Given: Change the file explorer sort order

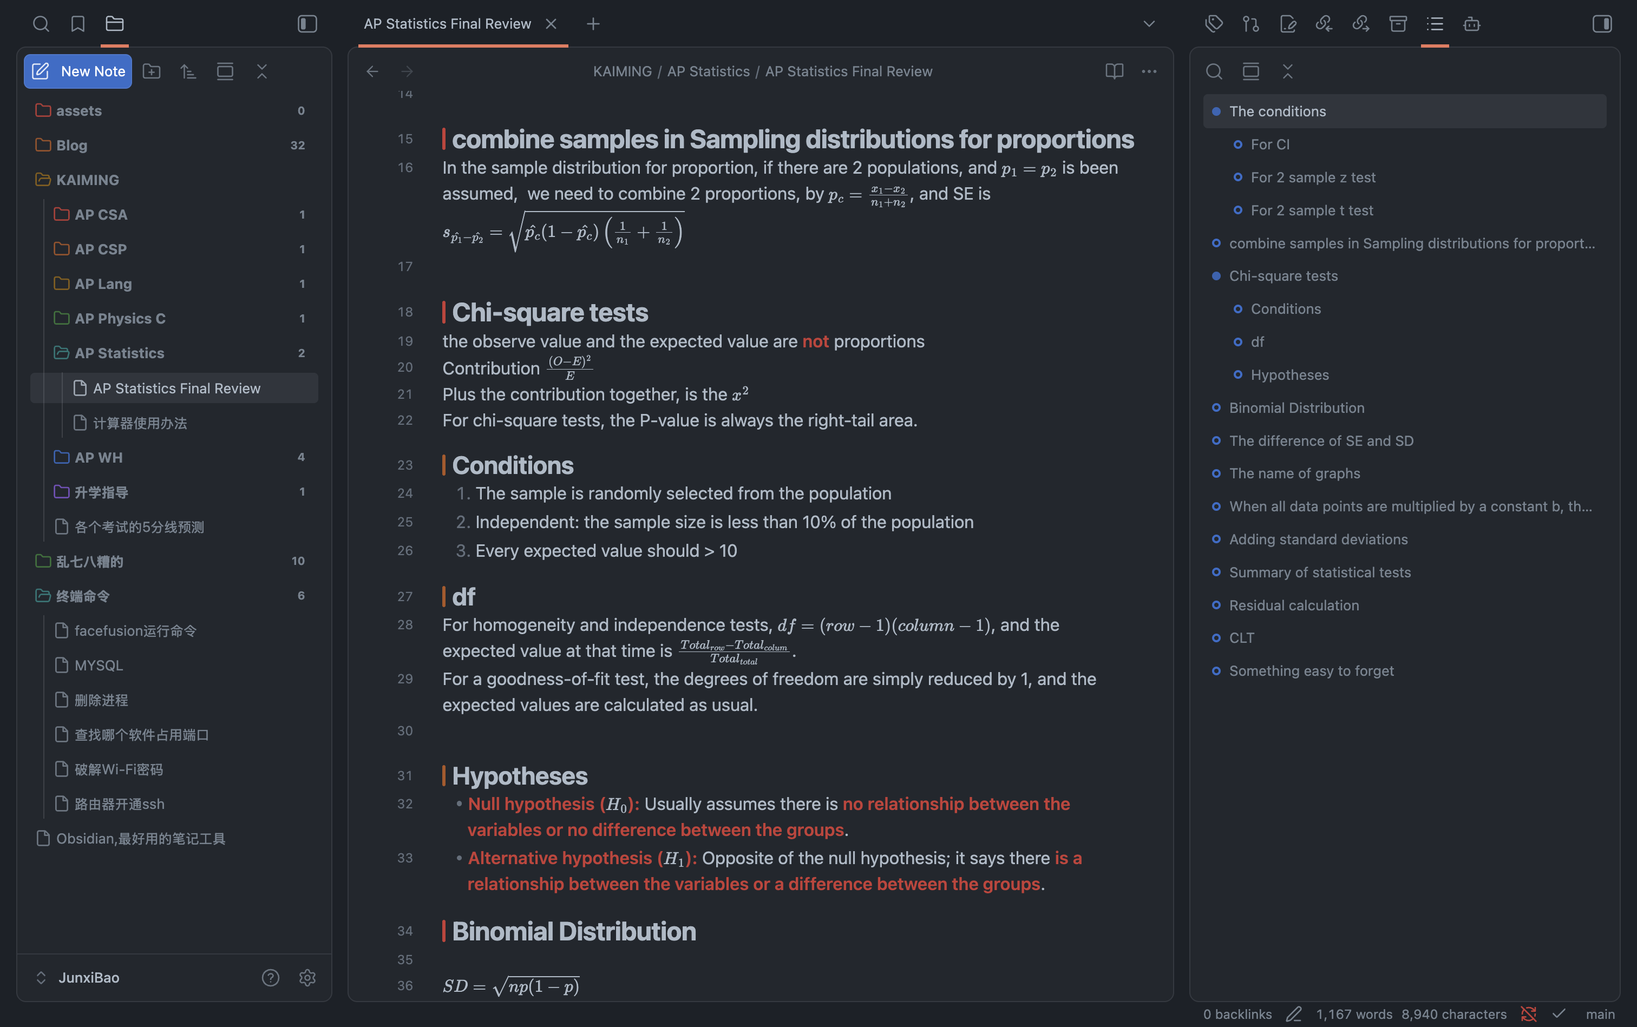Looking at the screenshot, I should [188, 71].
